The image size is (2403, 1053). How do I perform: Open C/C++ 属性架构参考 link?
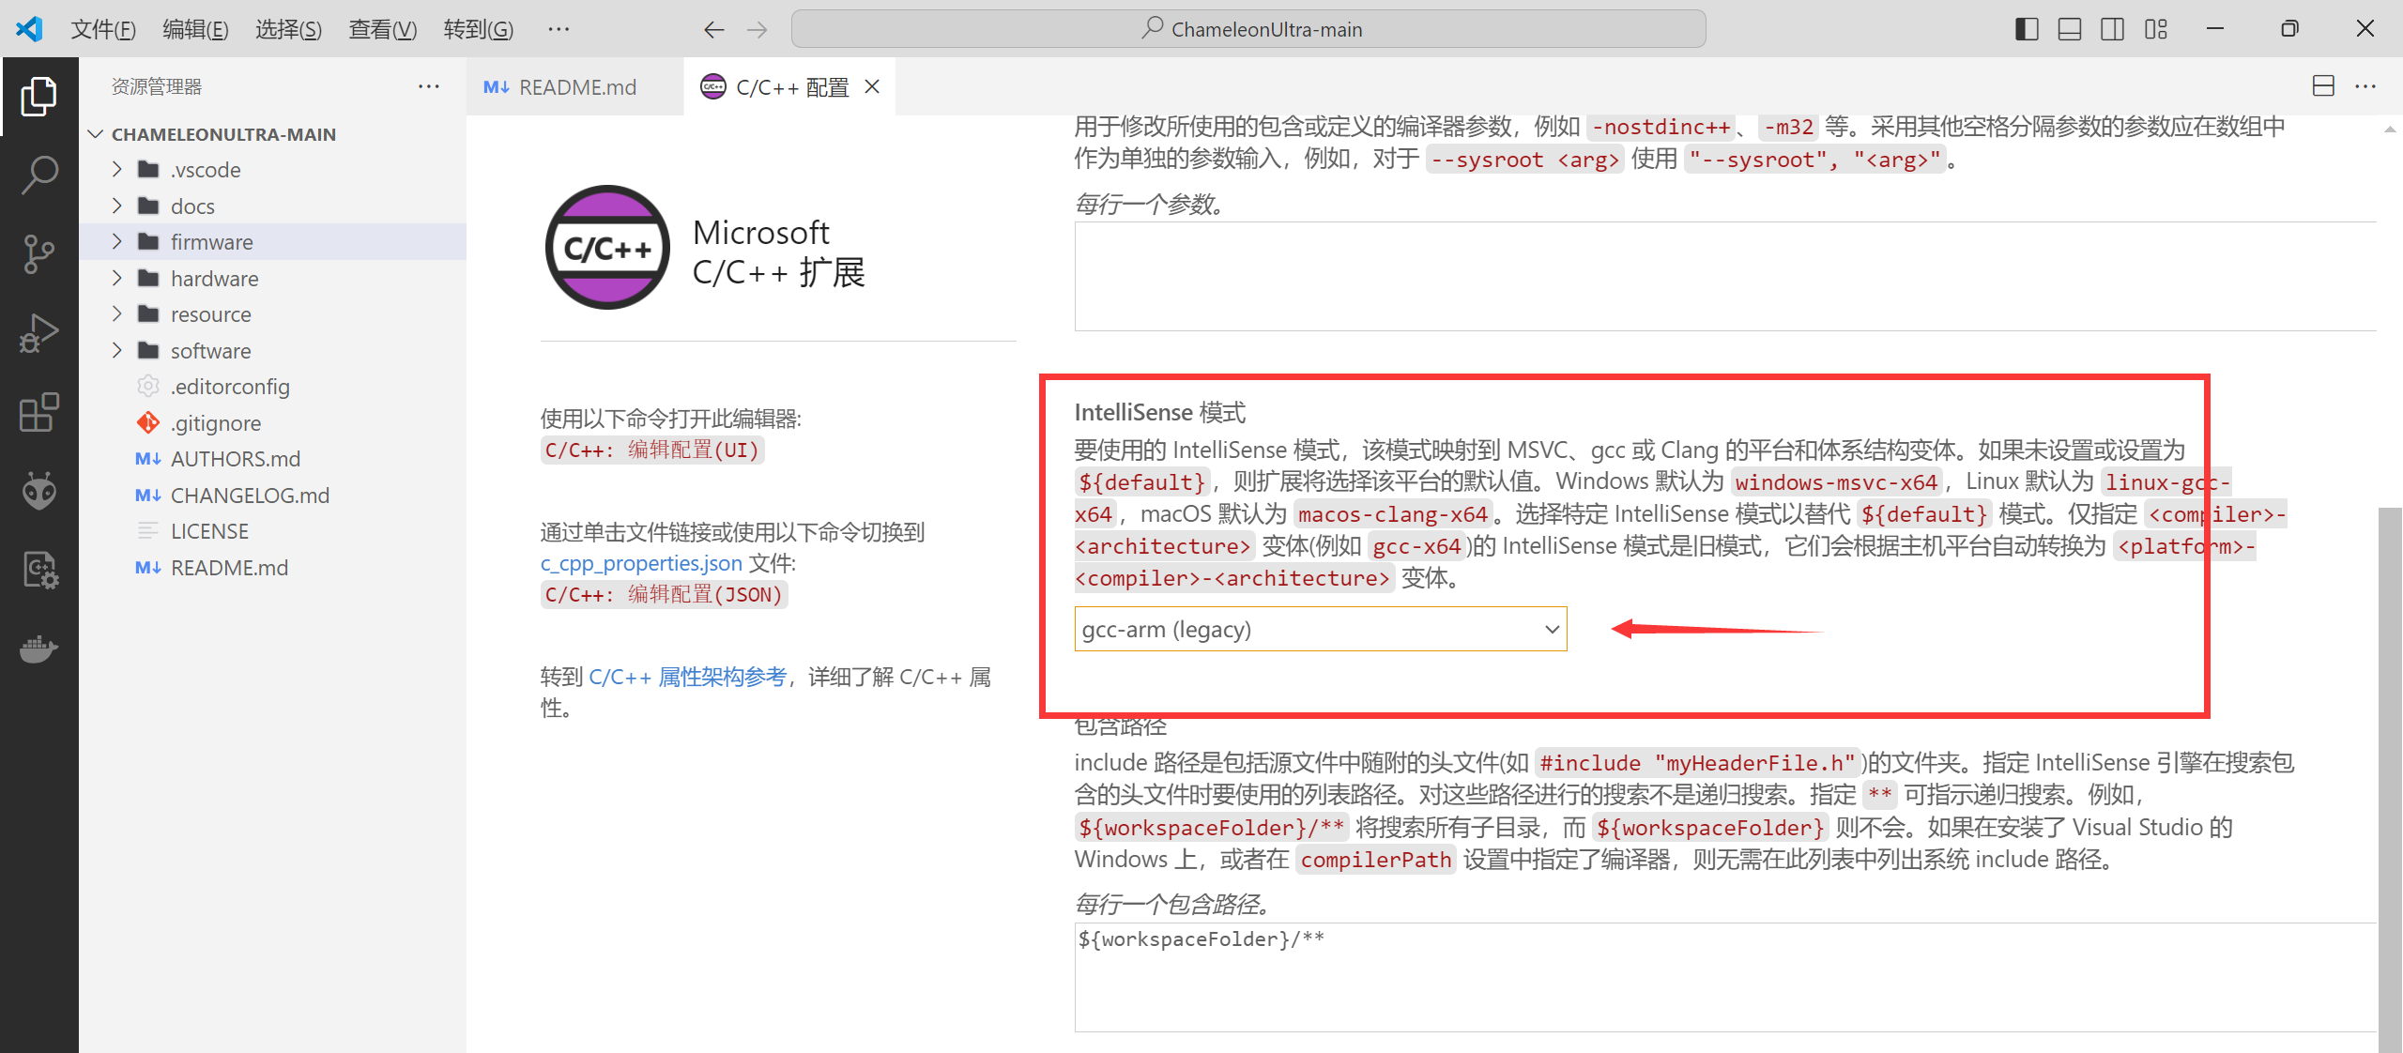[687, 677]
